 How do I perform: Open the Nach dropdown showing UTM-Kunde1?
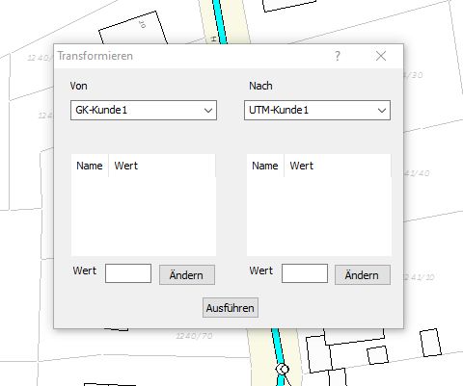point(317,110)
